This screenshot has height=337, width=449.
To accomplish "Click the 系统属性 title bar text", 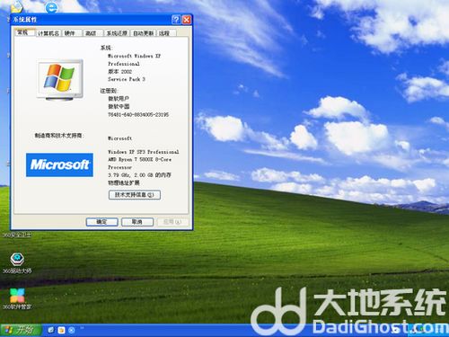I will coord(25,20).
